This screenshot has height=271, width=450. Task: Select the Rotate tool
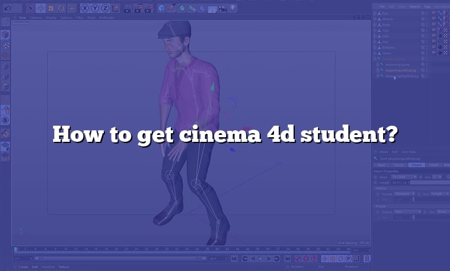[x=61, y=9]
